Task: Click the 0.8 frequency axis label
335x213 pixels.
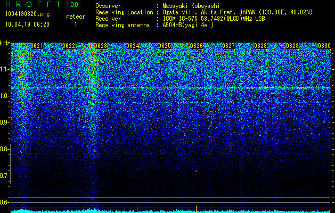Action: [4, 149]
